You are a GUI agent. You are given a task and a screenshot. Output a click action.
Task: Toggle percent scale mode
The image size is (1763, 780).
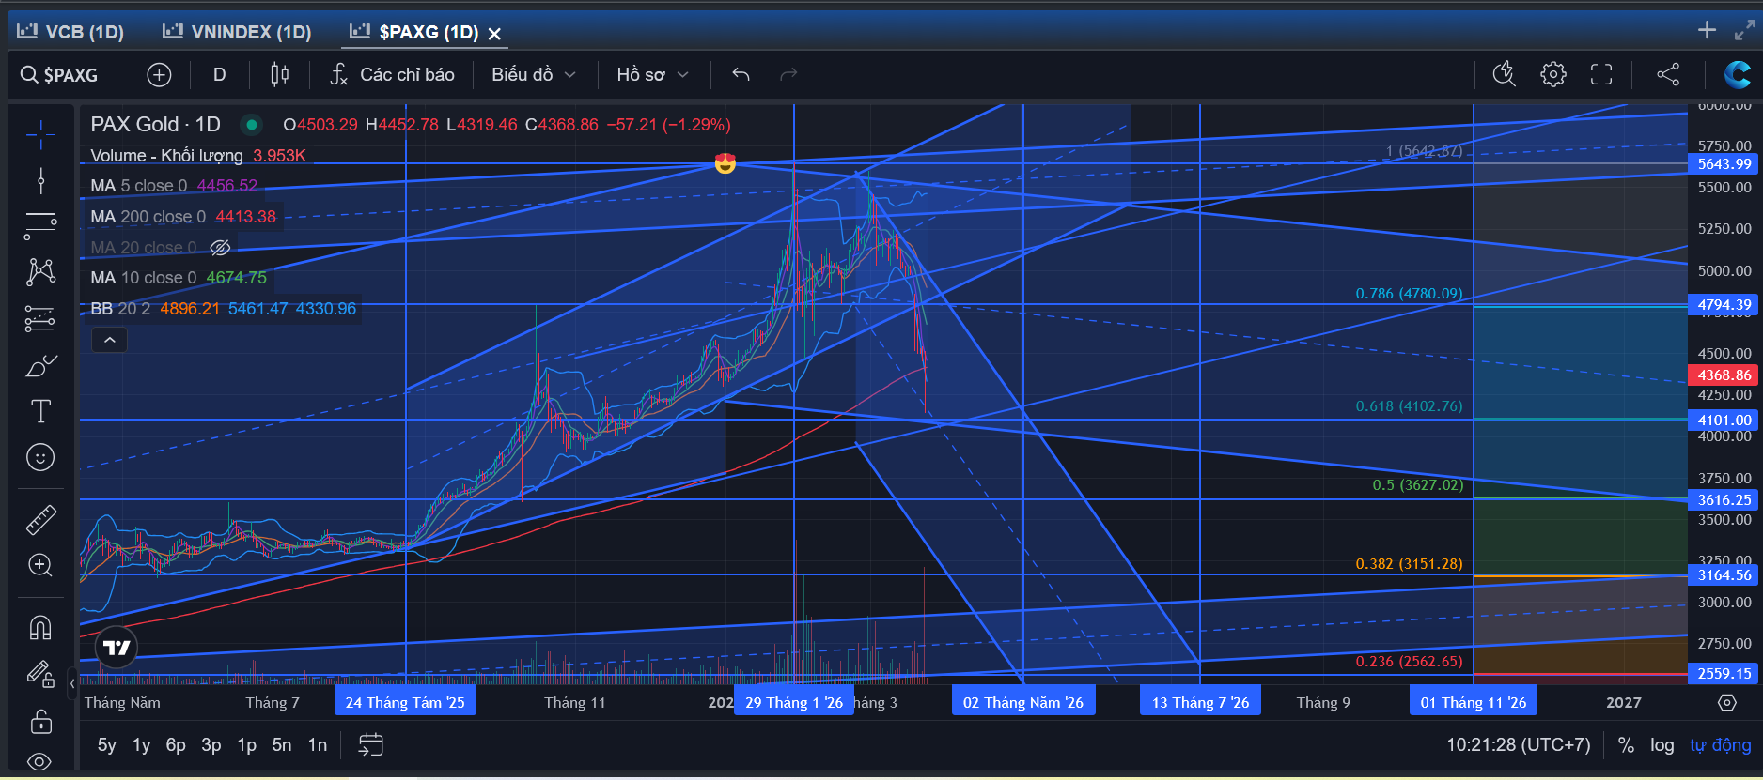[1626, 745]
